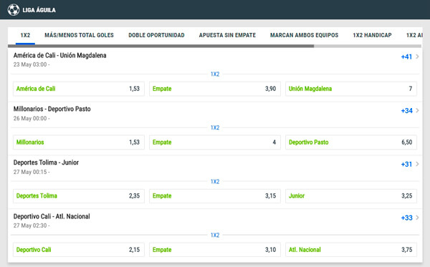Screen dimensions: 430x267
Task: Select the 1X2 Handicap tab
Action: (x=372, y=35)
